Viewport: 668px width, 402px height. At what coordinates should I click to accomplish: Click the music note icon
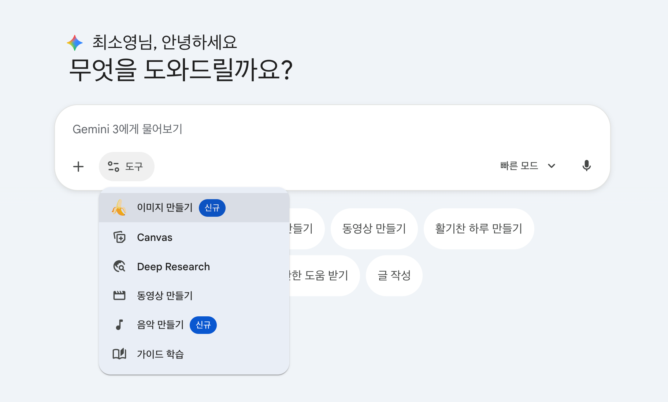(119, 325)
